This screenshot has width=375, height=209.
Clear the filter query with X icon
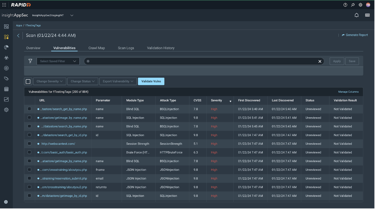[320, 61]
